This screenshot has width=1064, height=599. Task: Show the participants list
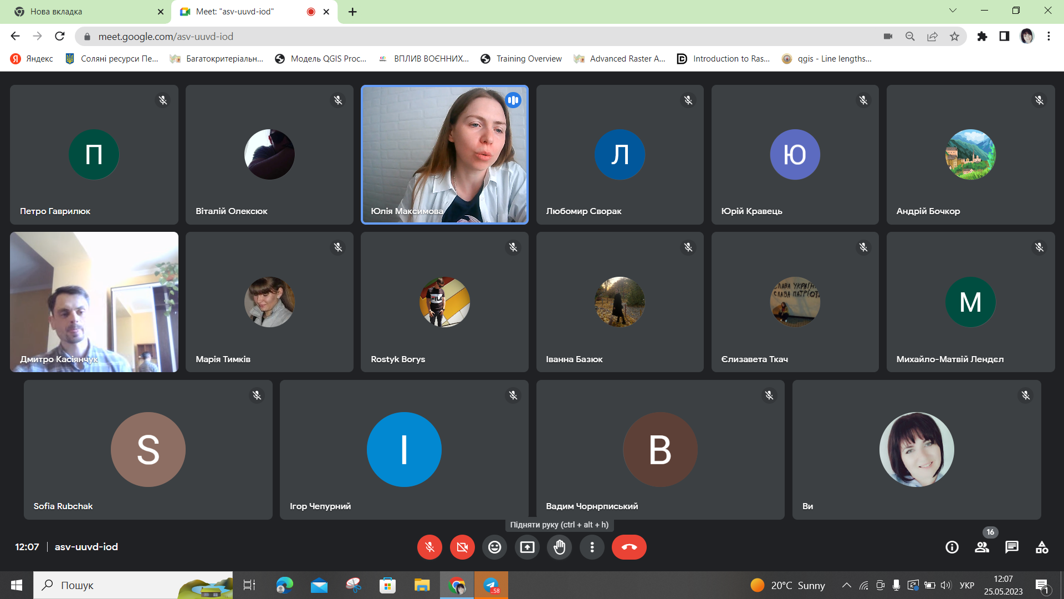pos(981,547)
